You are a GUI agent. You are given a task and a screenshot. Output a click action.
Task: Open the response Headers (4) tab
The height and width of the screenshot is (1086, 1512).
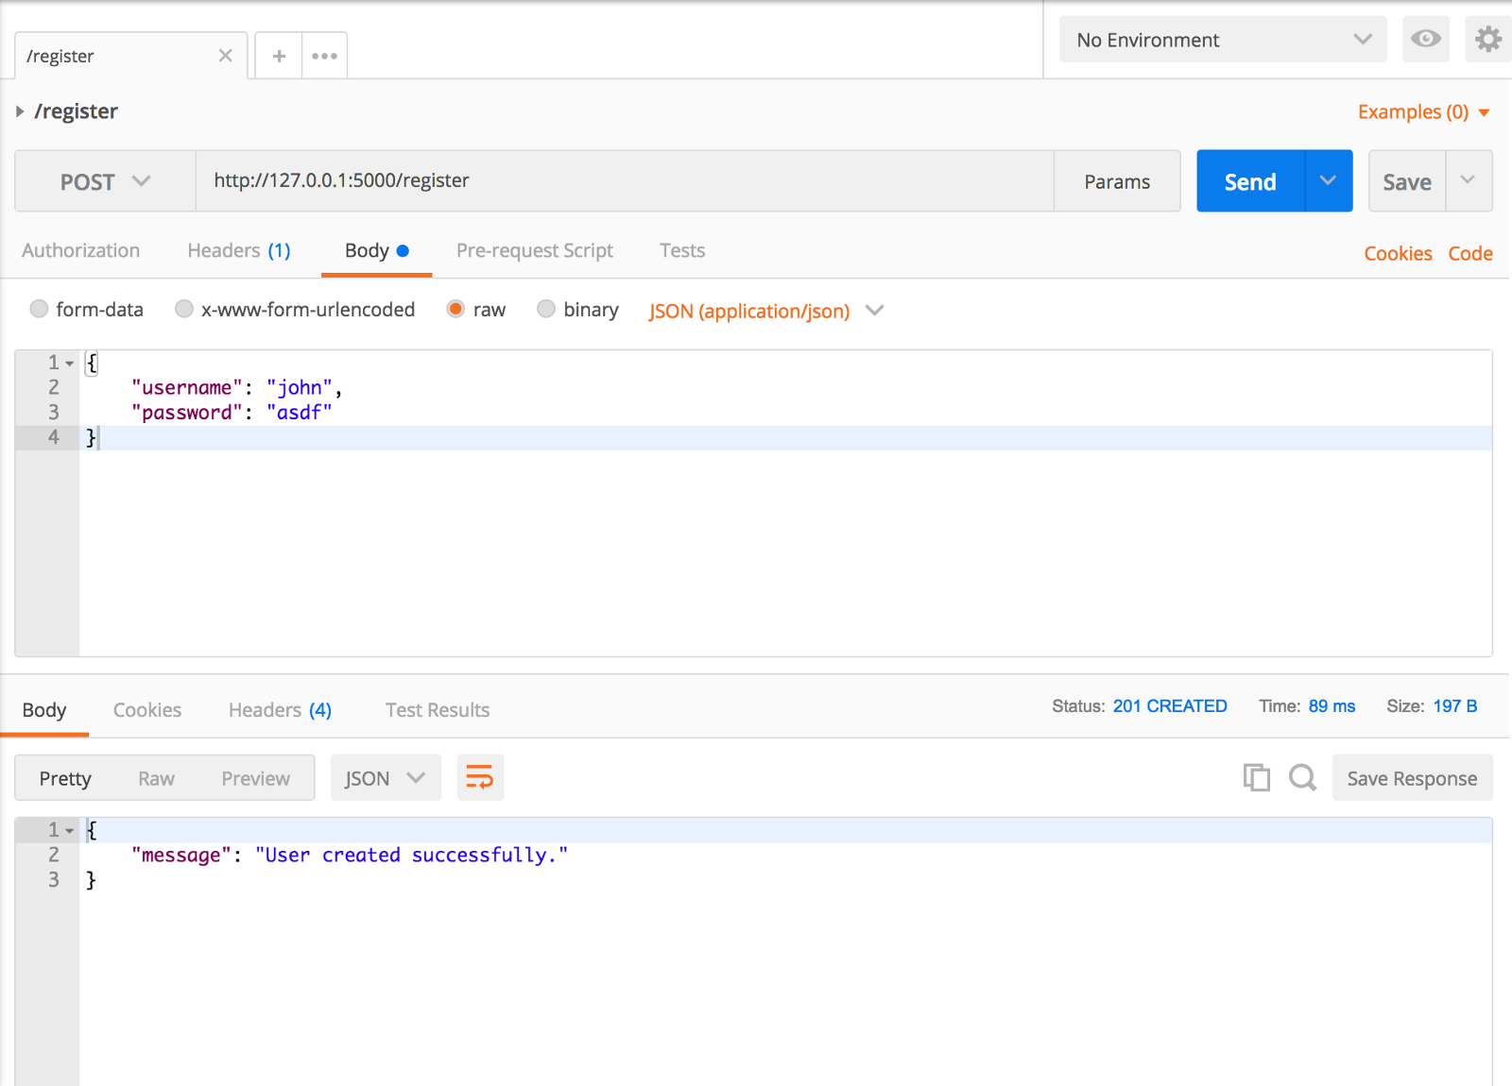(x=280, y=710)
